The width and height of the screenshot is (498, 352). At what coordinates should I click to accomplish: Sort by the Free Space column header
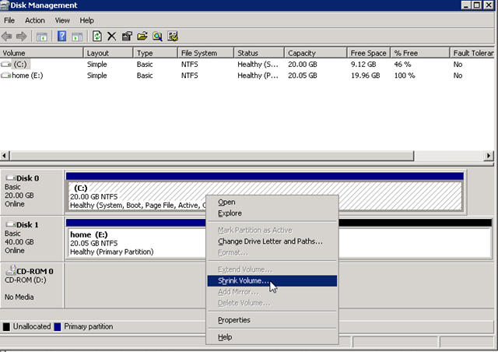click(x=369, y=53)
